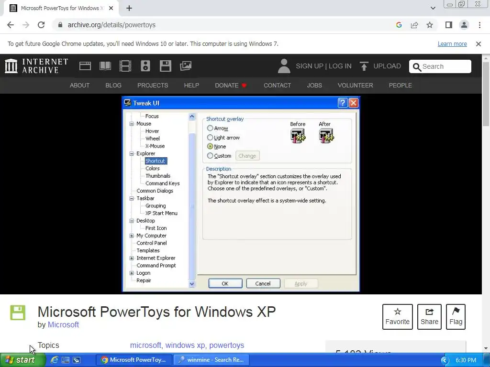Click the LOG IN link

(340, 66)
